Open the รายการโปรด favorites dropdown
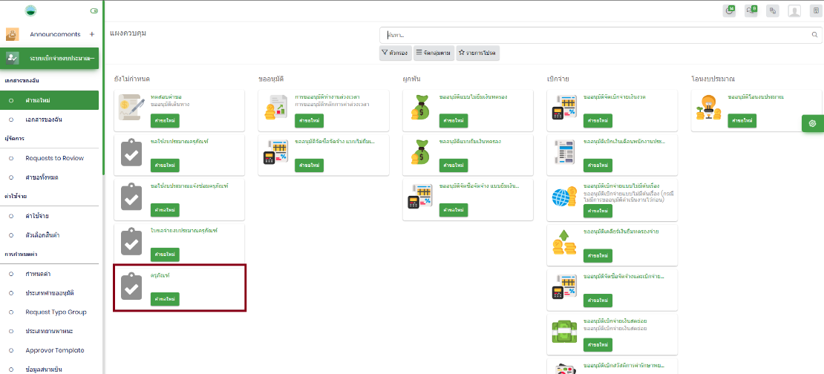824x374 pixels. click(x=477, y=53)
